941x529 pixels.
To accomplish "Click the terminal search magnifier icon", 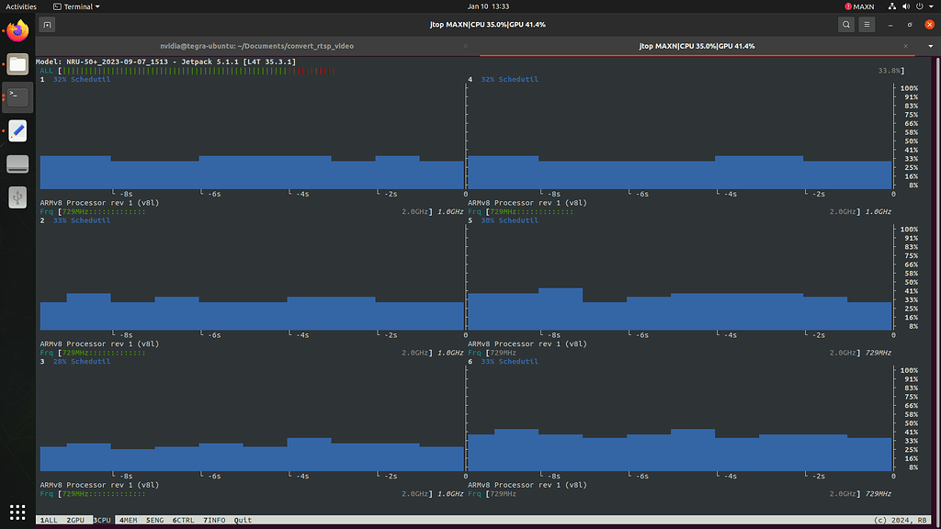I will tap(846, 25).
